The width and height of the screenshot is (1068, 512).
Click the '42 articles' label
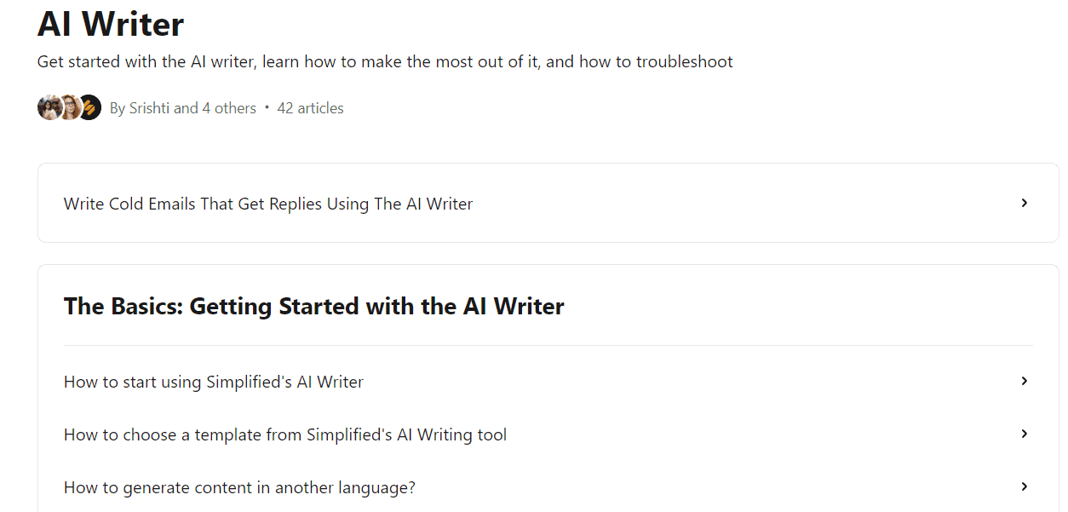310,107
